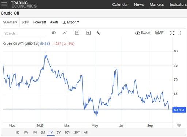Click the Mar axis label
This screenshot has width=187, height=137.
(x=67, y=126)
